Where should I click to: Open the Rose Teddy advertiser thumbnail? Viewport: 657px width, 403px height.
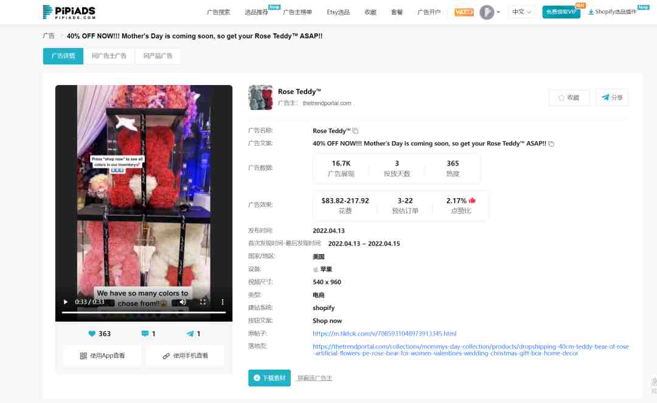coord(260,97)
